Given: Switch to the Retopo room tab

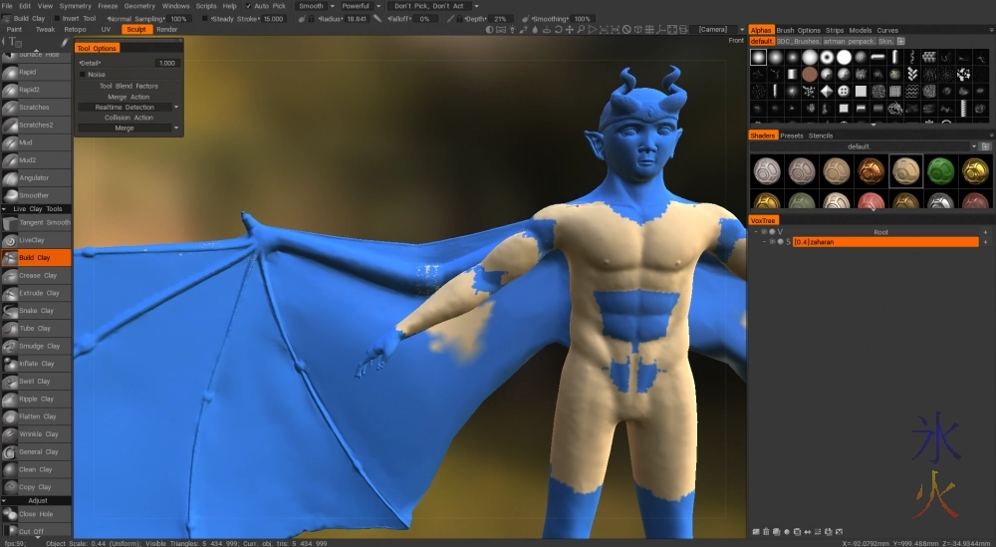Looking at the screenshot, I should pyautogui.click(x=75, y=29).
